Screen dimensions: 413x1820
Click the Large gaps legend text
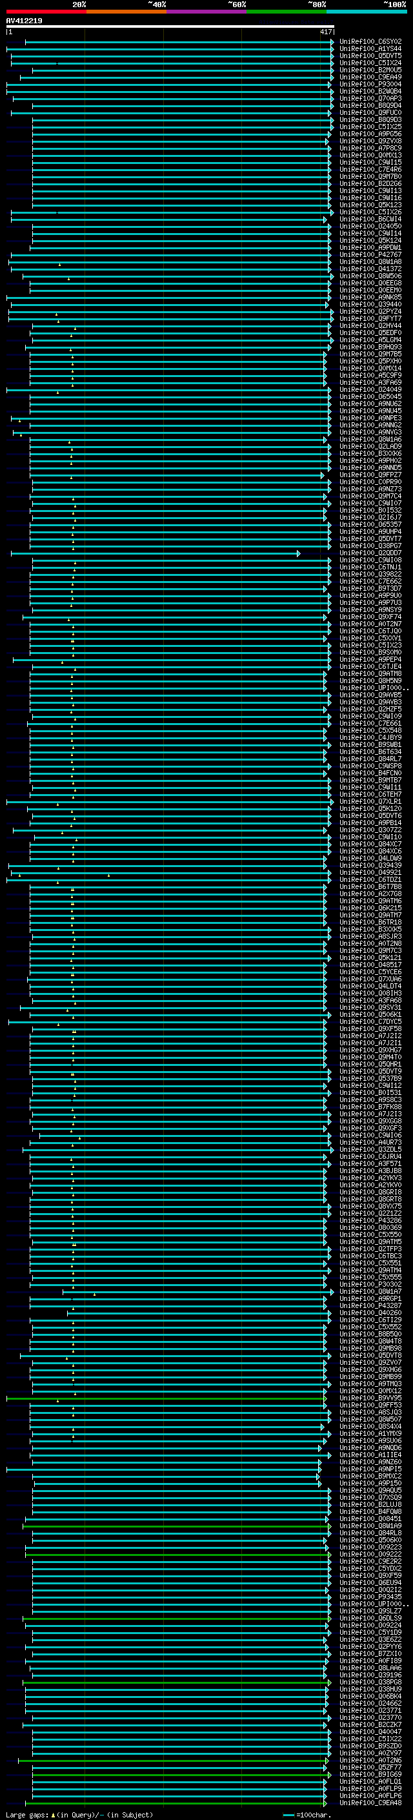[x=79, y=1814]
